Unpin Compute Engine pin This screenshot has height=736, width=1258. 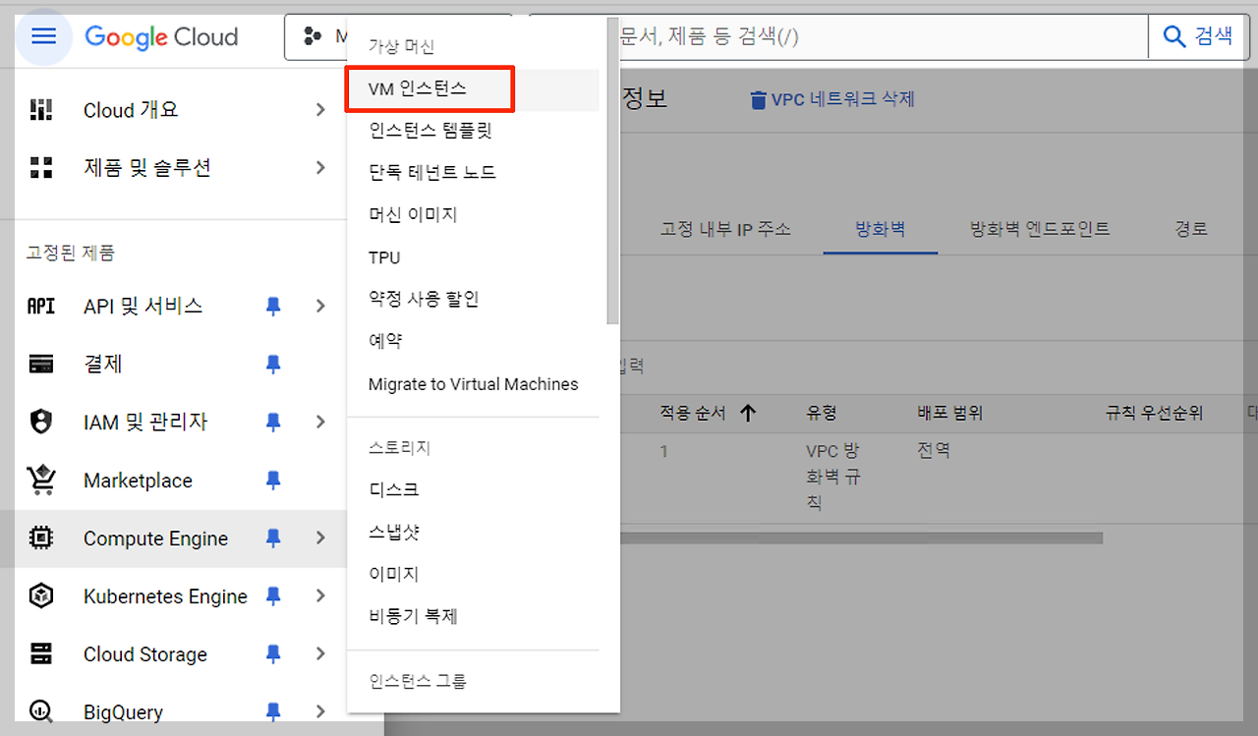coord(273,538)
